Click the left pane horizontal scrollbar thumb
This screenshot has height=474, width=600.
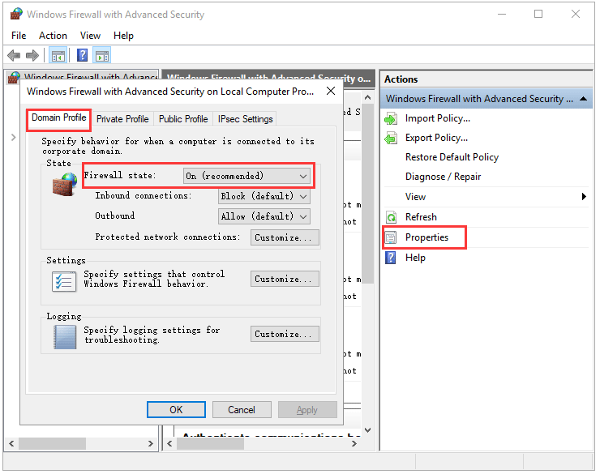pyautogui.click(x=53, y=443)
